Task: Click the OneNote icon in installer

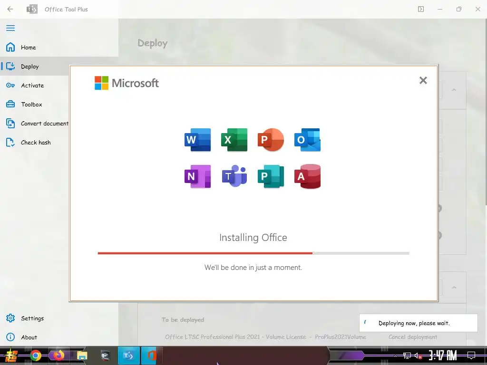Action: coord(197,176)
